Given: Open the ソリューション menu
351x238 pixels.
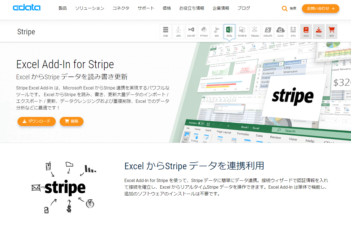Looking at the screenshot, I should tap(90, 8).
